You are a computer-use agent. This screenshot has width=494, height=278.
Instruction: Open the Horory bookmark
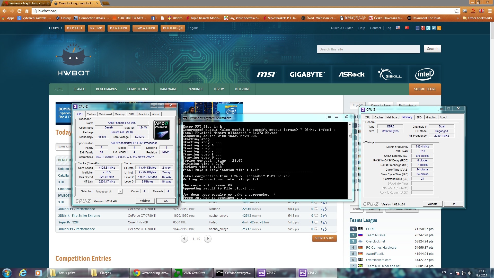click(63, 18)
